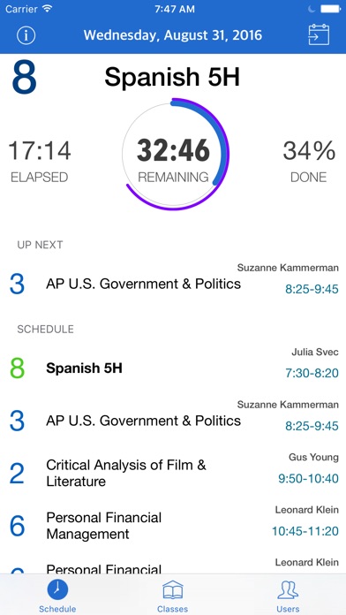Tap the period 2 number badge
Screen dimensions: 346x615
(x=18, y=473)
